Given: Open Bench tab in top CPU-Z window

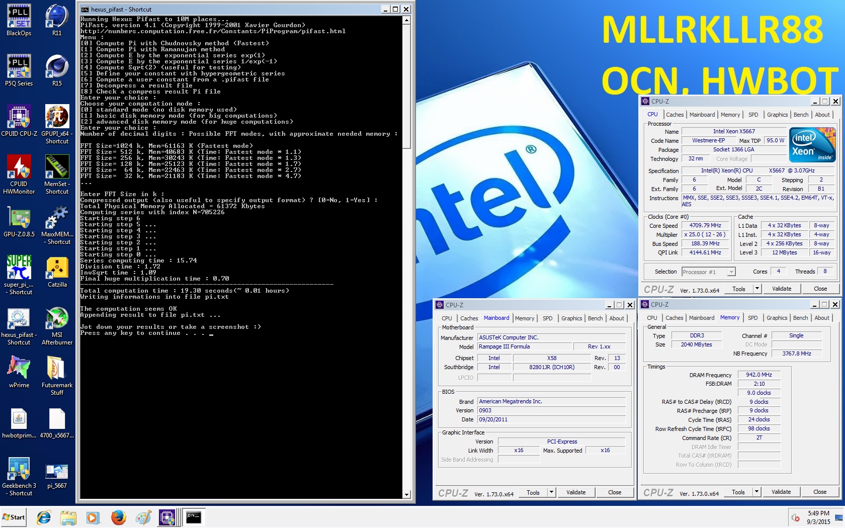Looking at the screenshot, I should point(801,115).
